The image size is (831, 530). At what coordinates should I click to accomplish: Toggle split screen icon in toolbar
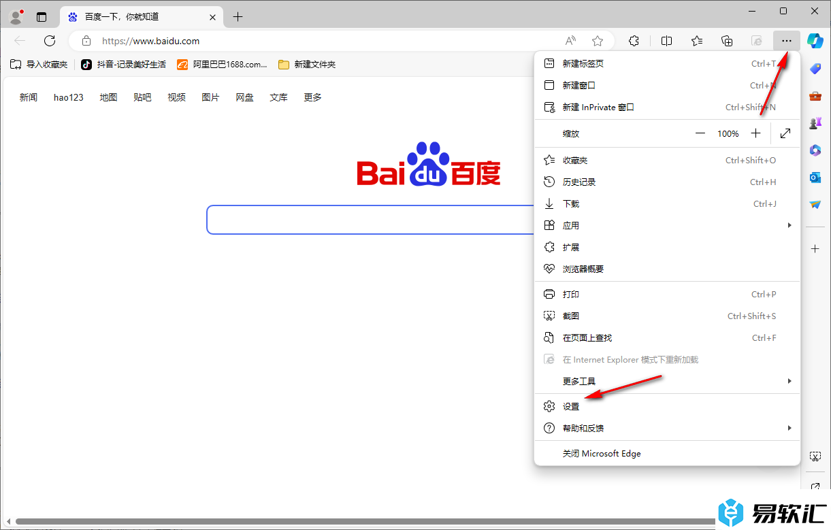(x=667, y=41)
